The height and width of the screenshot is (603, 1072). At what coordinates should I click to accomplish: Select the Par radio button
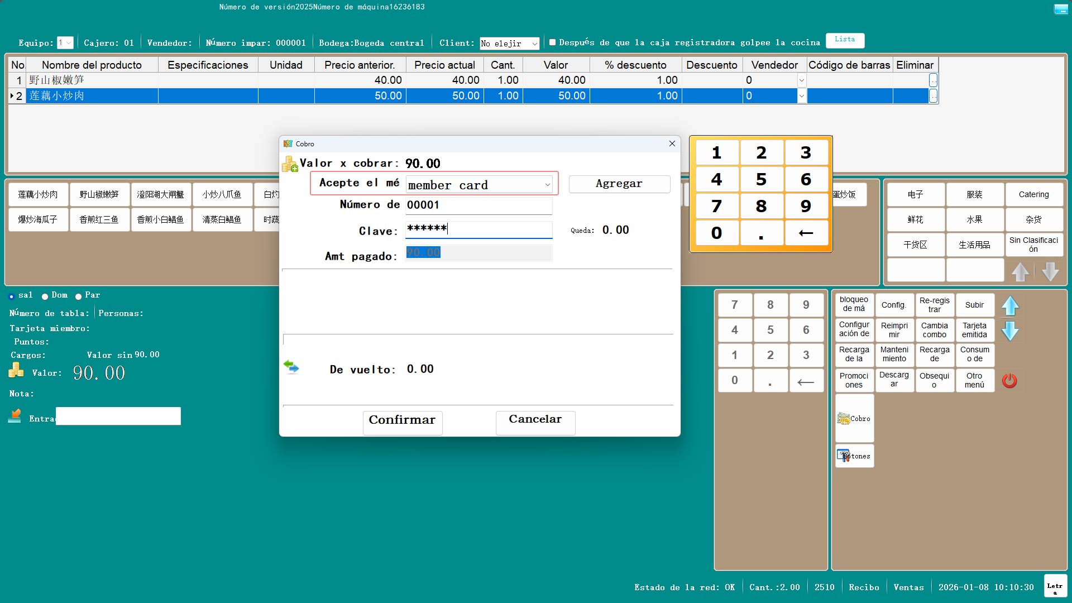point(79,296)
